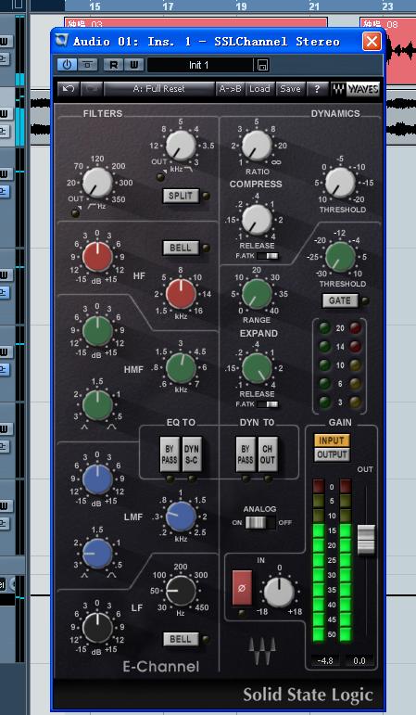Click the Waves undo arrow icon
416x715 pixels.
click(69, 88)
